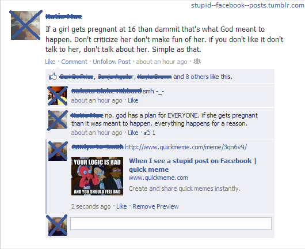Click your avatar next to the comment box
Image resolution: width=305 pixels, height=249 pixels.
58,225
